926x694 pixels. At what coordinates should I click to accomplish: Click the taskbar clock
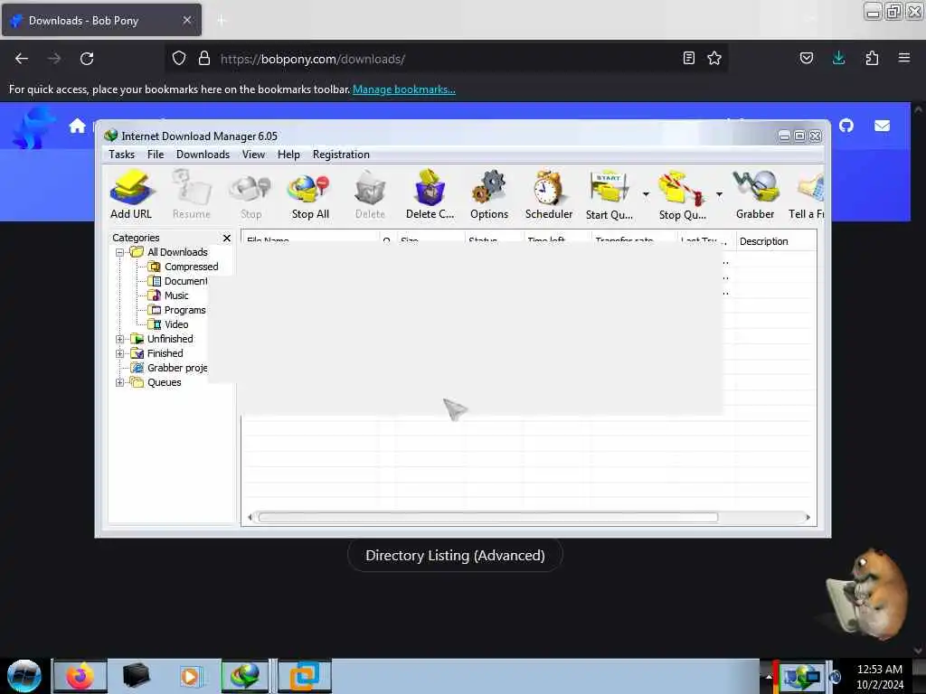(880, 677)
